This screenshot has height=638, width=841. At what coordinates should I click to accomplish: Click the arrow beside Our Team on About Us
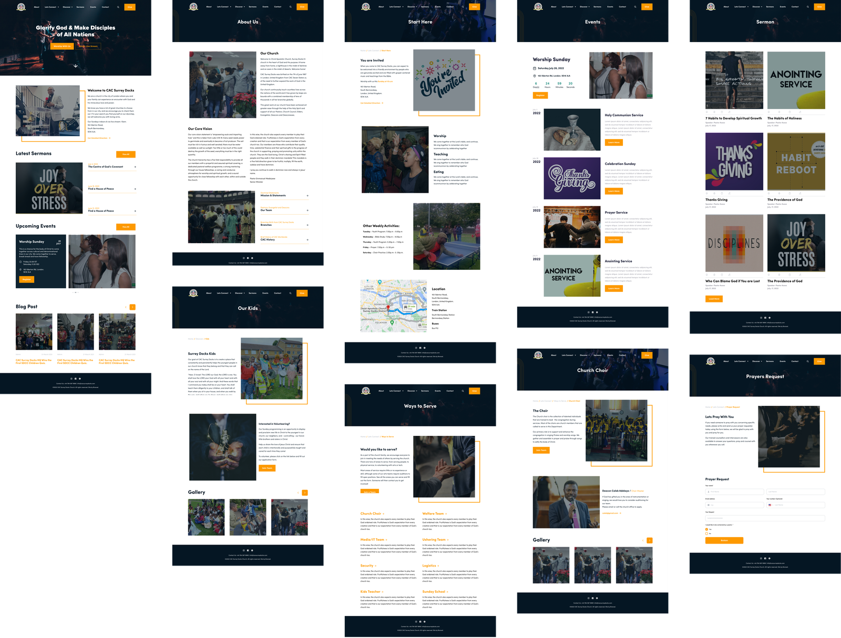pos(307,211)
